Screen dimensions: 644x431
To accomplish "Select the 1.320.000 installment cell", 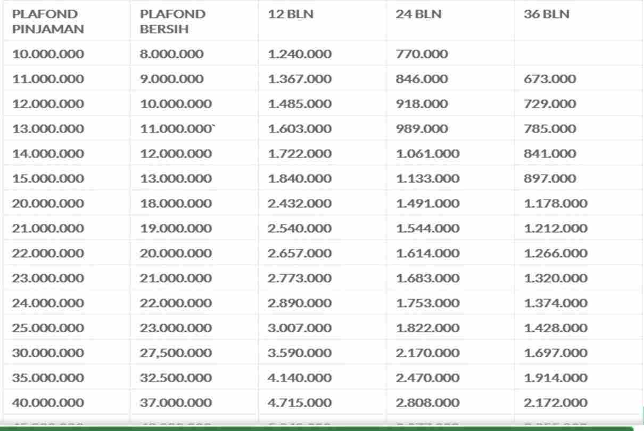I will click(556, 278).
